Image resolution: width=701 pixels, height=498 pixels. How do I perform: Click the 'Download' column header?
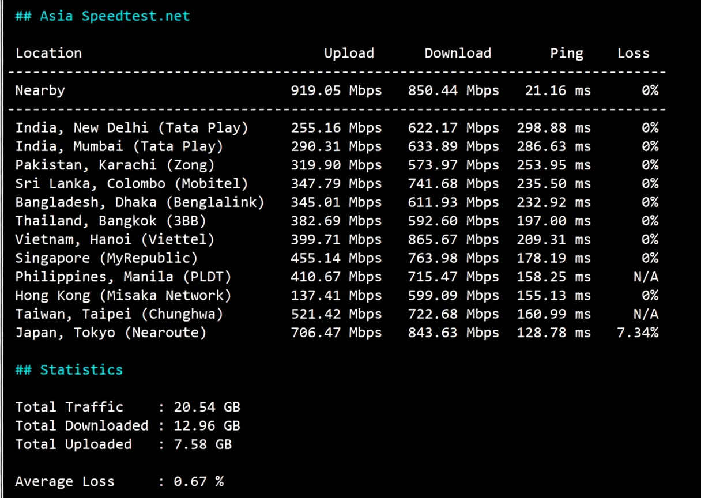point(458,54)
